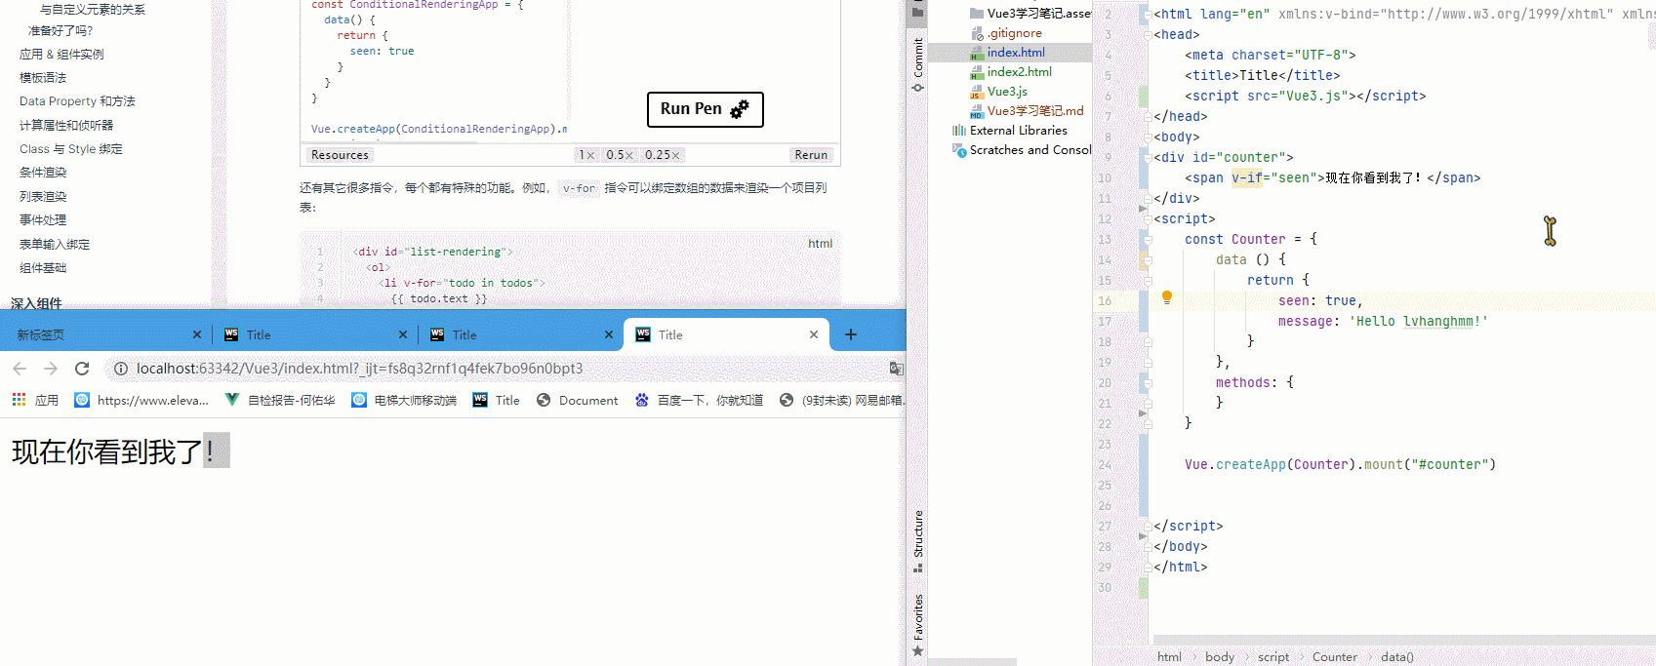Open the 事件处理 sidebar link
Viewport: 1656px width, 666px height.
[x=43, y=220]
